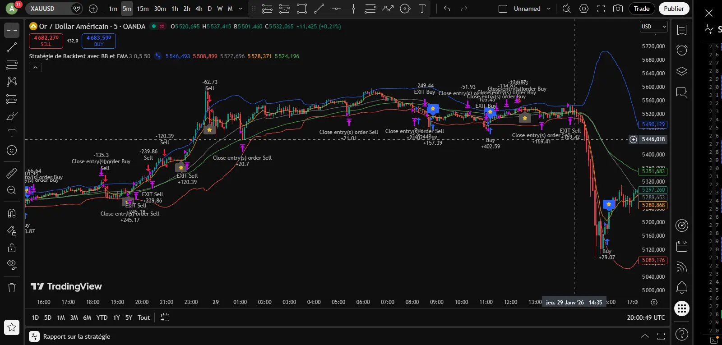This screenshot has width=722, height=345.
Task: Enter fullscreen mode
Action: click(601, 9)
